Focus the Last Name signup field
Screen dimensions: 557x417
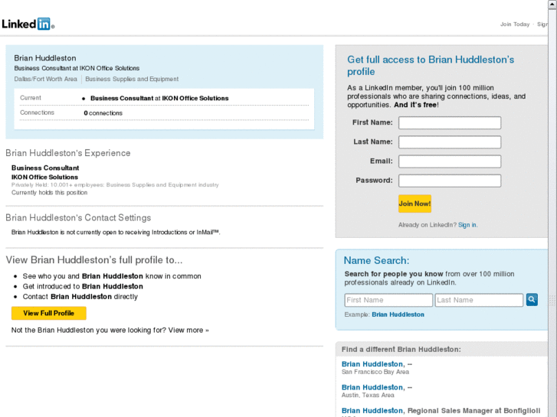(450, 142)
